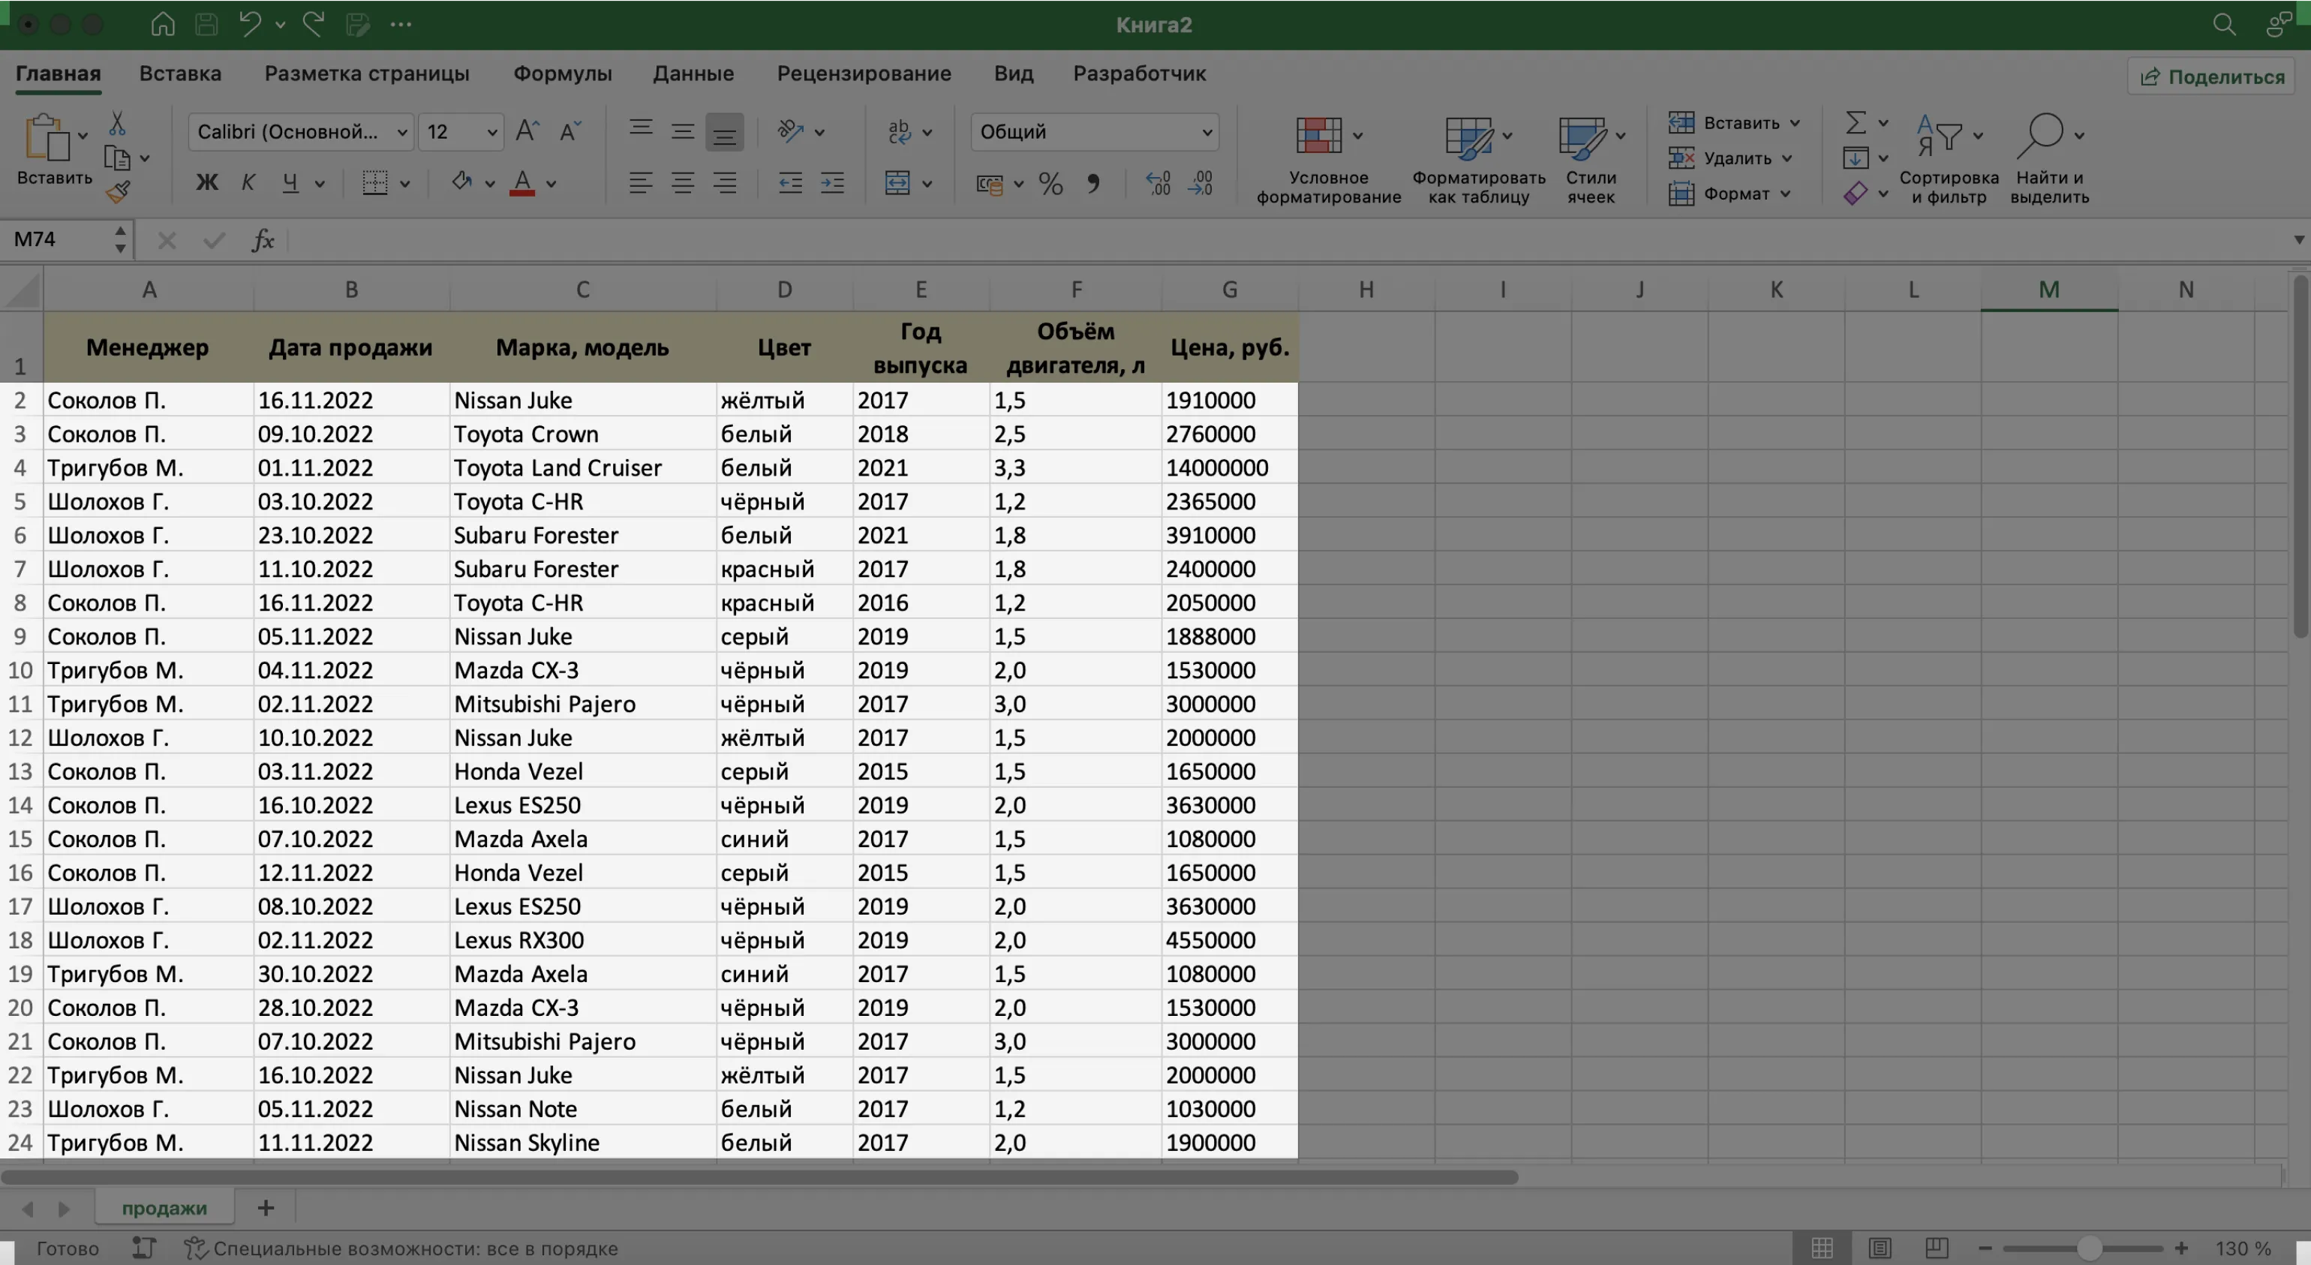Expand the Общий number format dropdown

click(x=1207, y=132)
